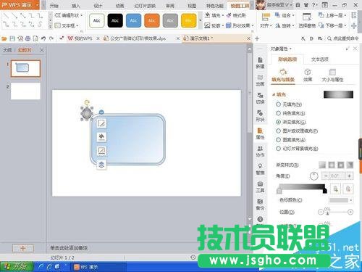
Task: Open the 视图 ribbon tab
Action: pos(192,6)
